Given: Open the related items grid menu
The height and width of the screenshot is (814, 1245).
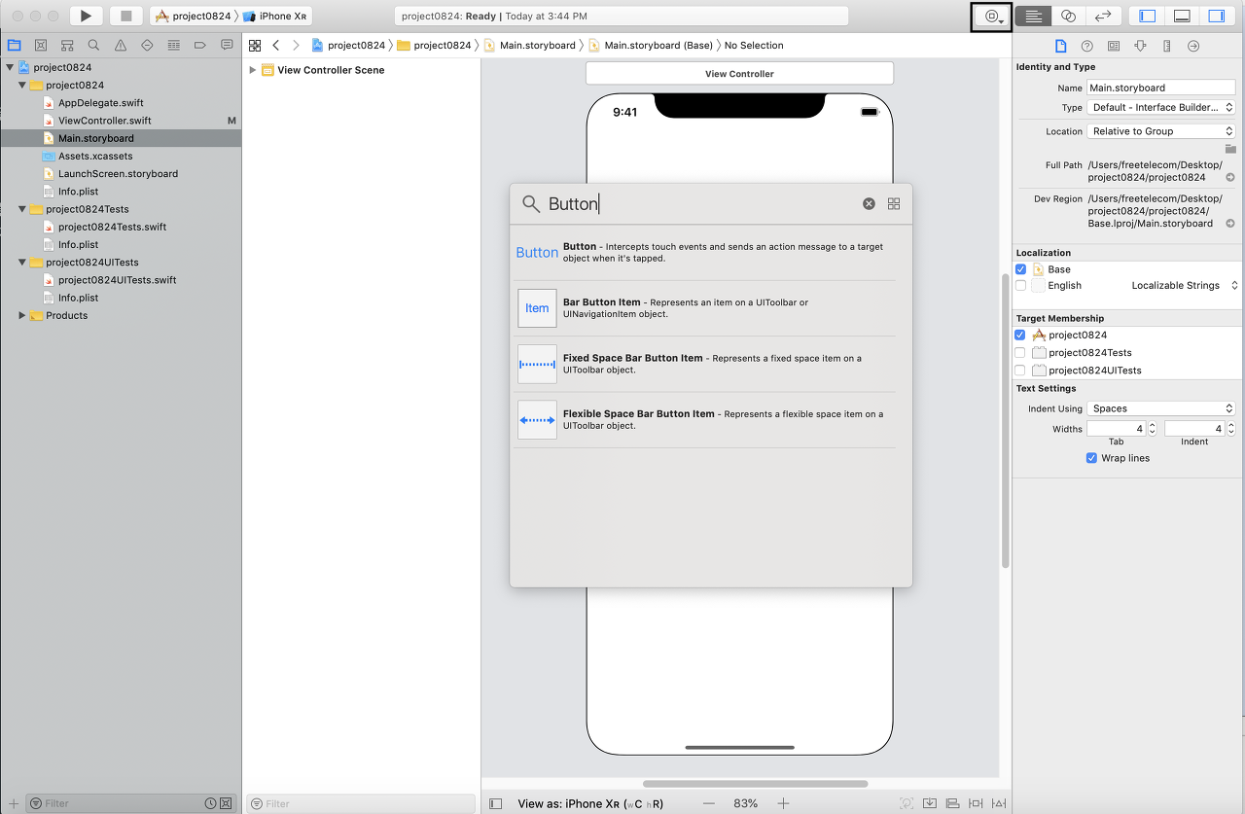Looking at the screenshot, I should [x=255, y=46].
